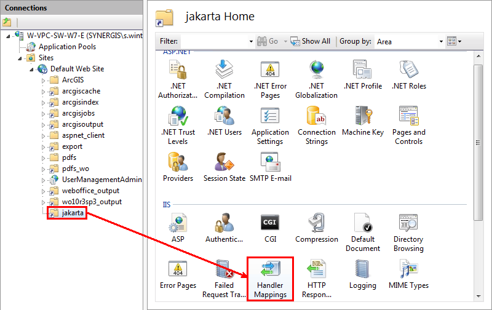
Task: Open .NET Profile feature
Action: pyautogui.click(x=363, y=75)
